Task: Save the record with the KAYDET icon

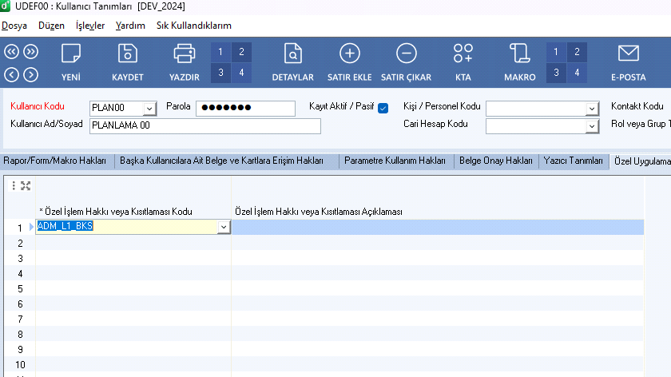Action: pos(128,54)
